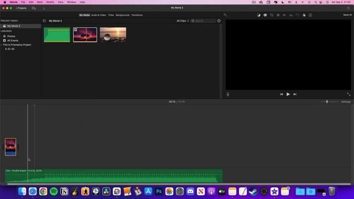This screenshot has height=199, width=354.
Task: Open the Steam app from the dock
Action: coord(253,192)
